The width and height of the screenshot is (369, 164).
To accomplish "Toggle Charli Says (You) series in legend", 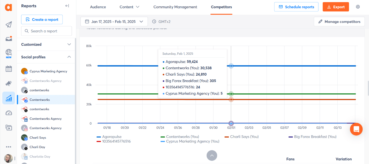I will click(241, 137).
